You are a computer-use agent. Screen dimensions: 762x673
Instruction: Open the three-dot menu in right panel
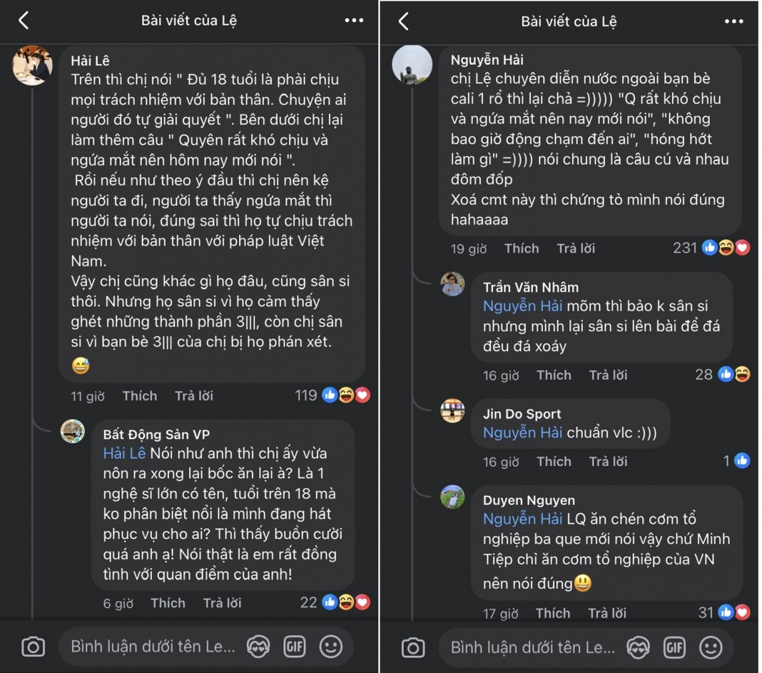[x=734, y=21]
